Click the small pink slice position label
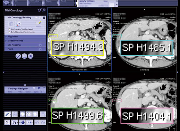This screenshot has width=180, height=131. [117, 100]
